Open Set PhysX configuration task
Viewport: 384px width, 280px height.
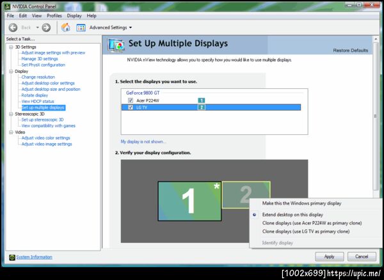(44, 65)
